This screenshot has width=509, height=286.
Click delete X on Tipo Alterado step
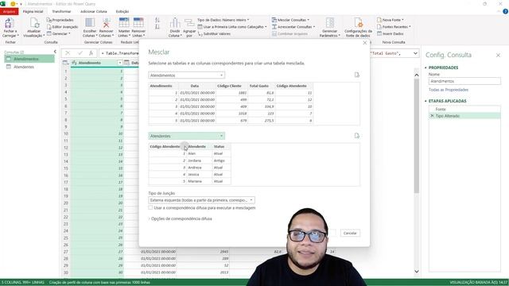coord(432,116)
